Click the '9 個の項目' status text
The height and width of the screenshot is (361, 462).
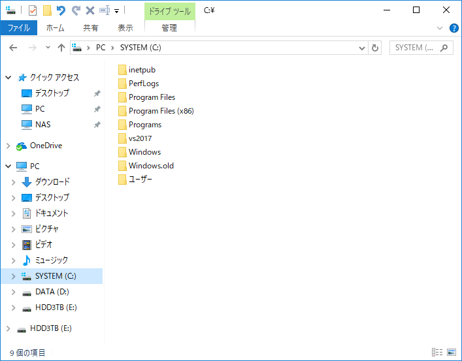[x=27, y=353]
